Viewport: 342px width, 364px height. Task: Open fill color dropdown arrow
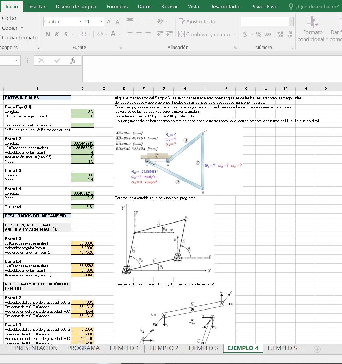(106, 34)
